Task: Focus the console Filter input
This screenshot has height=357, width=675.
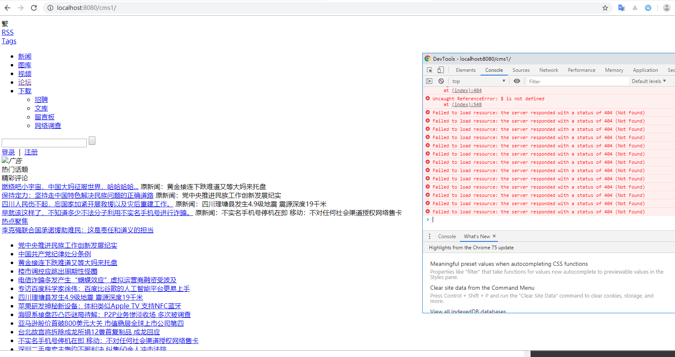Action: coord(578,82)
